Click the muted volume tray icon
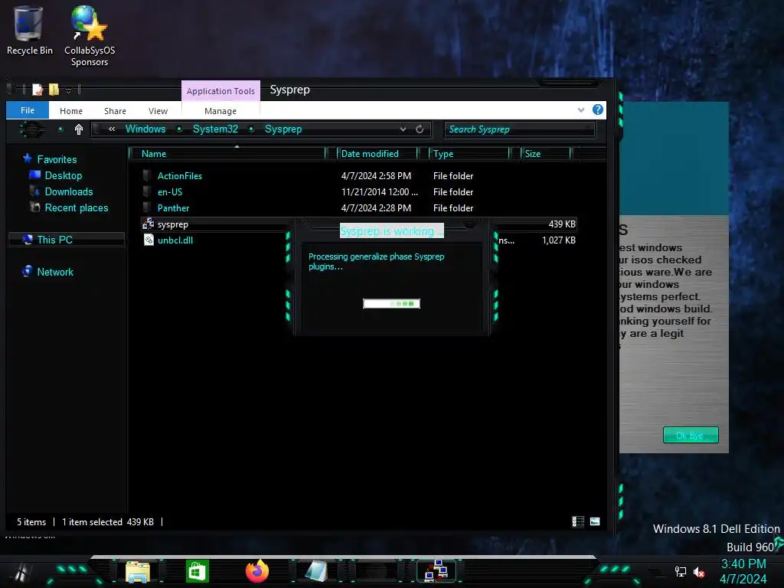This screenshot has height=588, width=784. pos(699,572)
